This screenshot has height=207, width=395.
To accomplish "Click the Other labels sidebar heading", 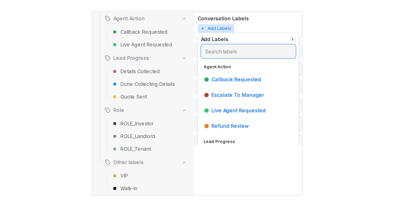I will (x=128, y=163).
